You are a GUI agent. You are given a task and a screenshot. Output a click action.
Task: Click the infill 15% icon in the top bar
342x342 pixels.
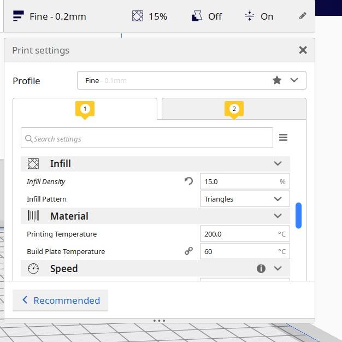(x=138, y=16)
